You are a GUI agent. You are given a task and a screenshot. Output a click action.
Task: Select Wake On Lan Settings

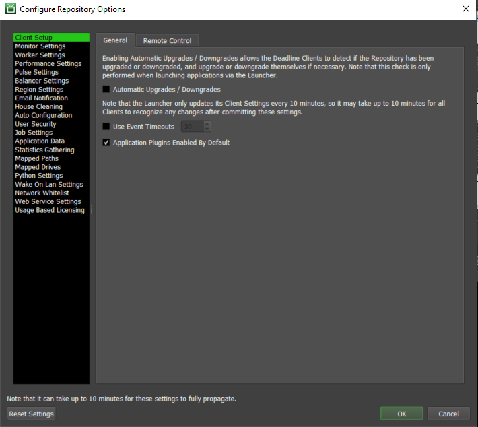click(x=51, y=185)
